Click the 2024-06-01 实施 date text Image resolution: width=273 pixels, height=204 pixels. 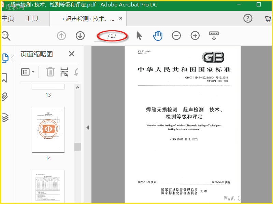click(x=221, y=182)
